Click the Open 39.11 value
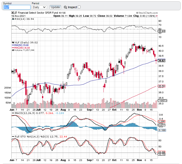 pos(60,16)
